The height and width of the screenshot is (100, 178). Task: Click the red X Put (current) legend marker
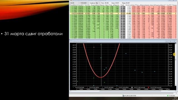(148, 87)
